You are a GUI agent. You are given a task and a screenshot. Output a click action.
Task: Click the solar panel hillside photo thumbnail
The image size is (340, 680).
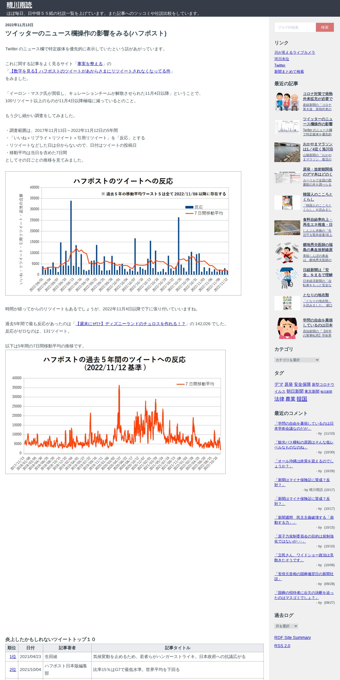click(287, 227)
